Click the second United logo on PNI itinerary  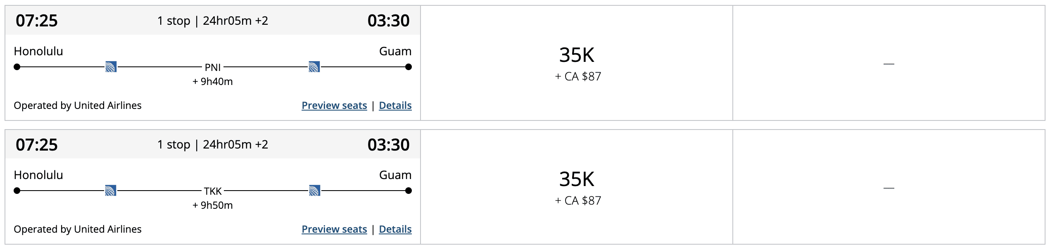[x=314, y=67]
